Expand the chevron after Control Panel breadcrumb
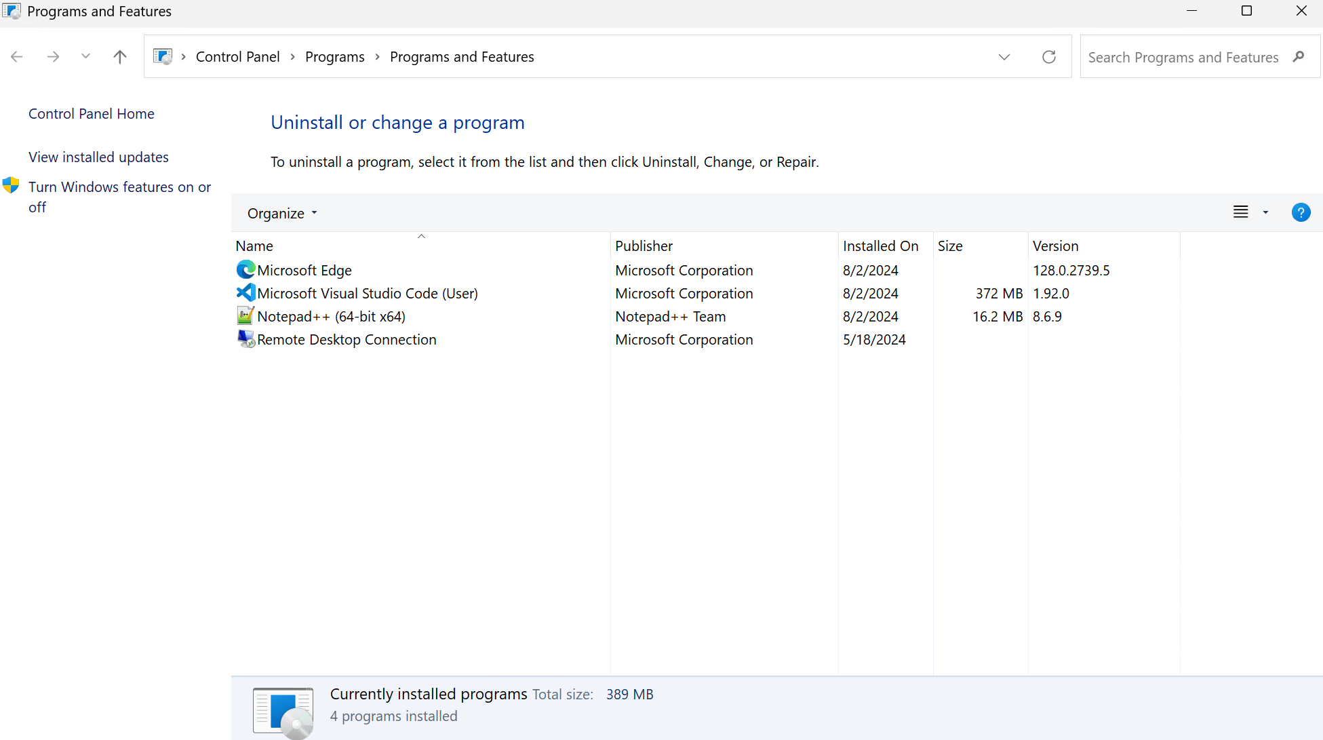Image resolution: width=1323 pixels, height=740 pixels. (293, 57)
